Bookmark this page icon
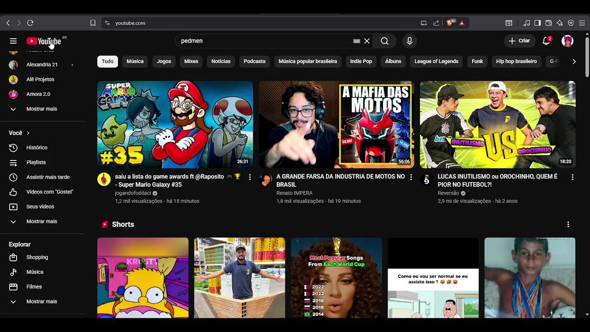 click(93, 23)
